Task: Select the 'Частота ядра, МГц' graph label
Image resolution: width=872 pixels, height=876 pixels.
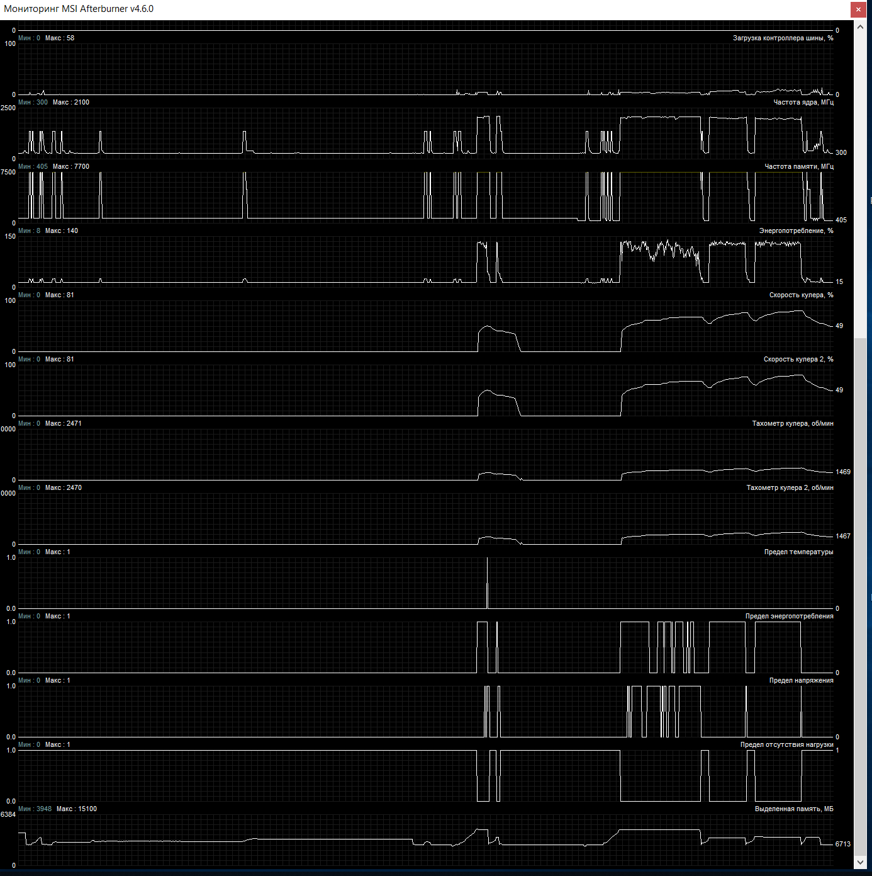Action: pos(803,102)
